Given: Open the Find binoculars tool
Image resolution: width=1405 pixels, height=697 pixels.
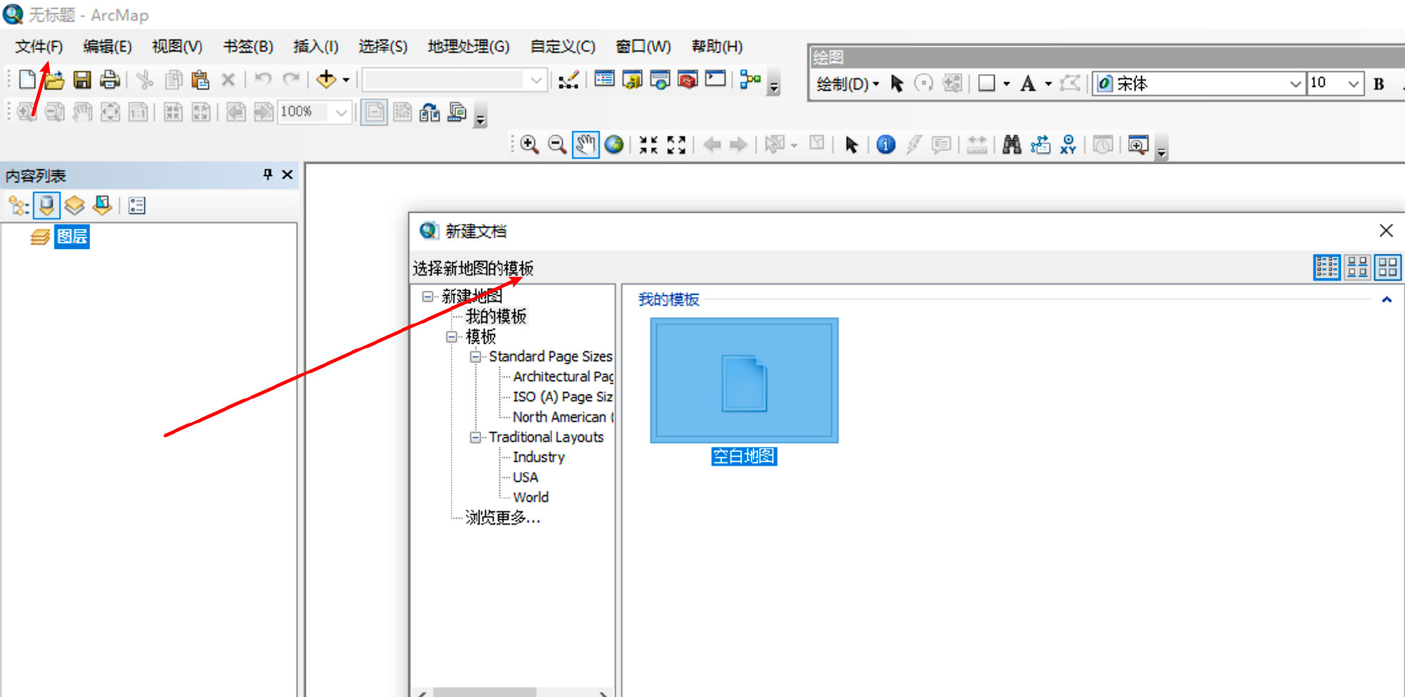Looking at the screenshot, I should [1012, 145].
